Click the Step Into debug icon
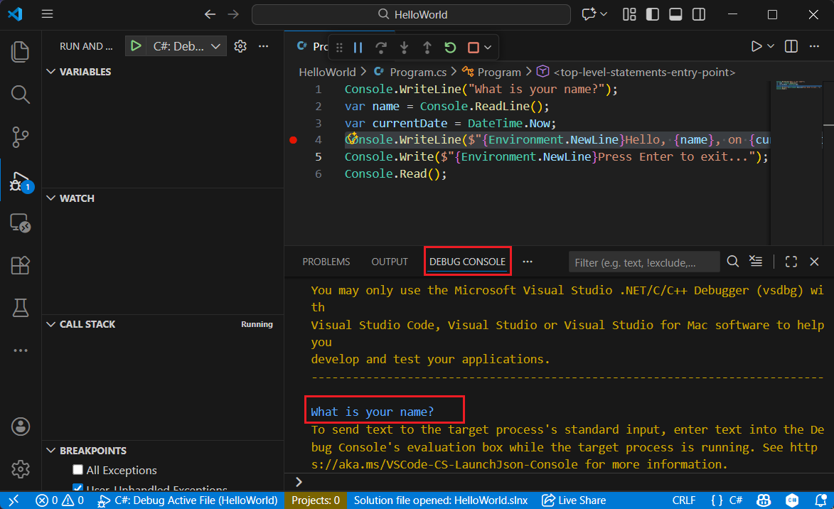Image resolution: width=834 pixels, height=509 pixels. point(405,46)
